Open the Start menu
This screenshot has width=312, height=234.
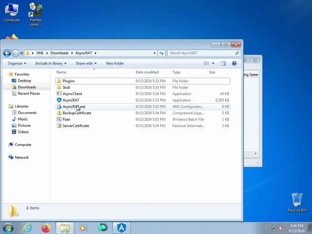point(8,228)
